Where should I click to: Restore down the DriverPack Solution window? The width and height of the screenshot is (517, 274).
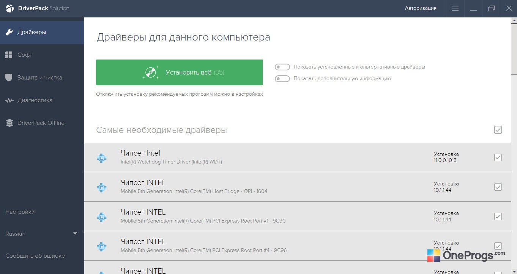pos(491,8)
